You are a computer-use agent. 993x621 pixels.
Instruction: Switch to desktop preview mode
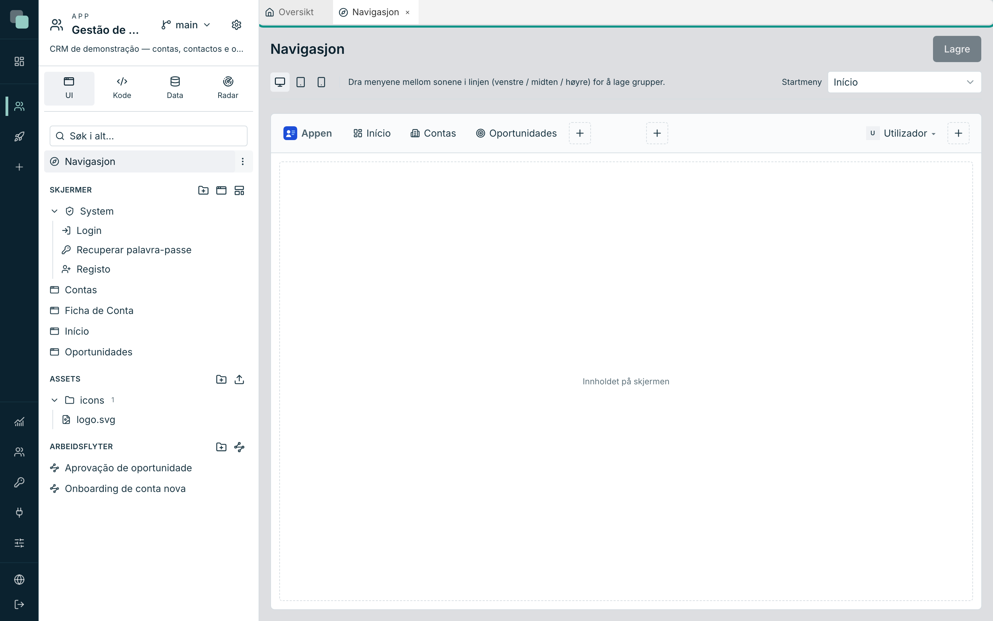pos(280,82)
